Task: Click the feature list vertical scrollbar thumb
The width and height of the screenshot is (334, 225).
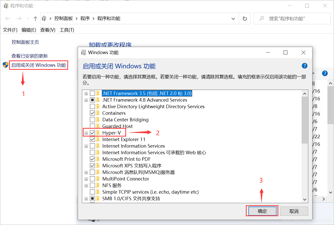Action: point(305,120)
